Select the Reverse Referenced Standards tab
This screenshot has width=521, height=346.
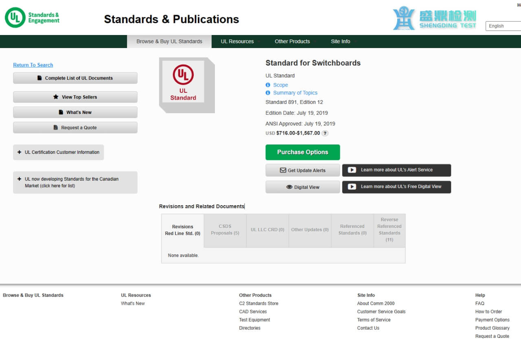[x=389, y=230]
